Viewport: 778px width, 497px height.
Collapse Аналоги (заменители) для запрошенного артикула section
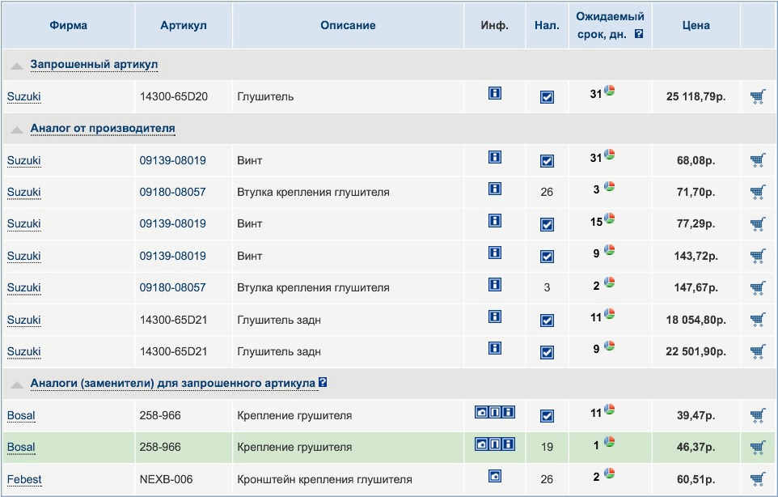[x=17, y=384]
